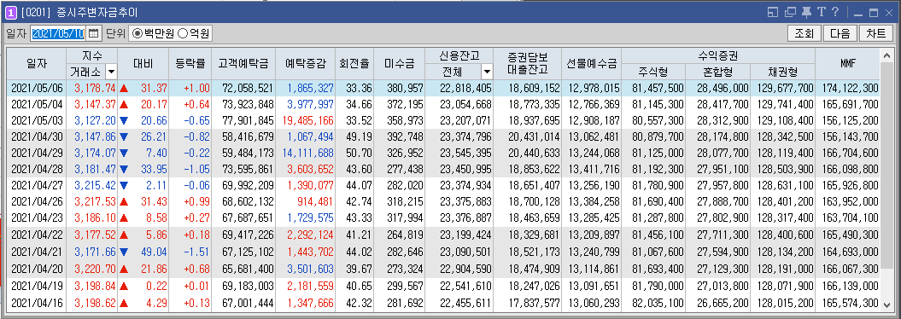This screenshot has height=319, width=901.
Task: Select the 2021/04/28 date cell
Action: point(37,170)
